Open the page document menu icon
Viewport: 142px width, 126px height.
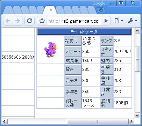tap(119, 21)
